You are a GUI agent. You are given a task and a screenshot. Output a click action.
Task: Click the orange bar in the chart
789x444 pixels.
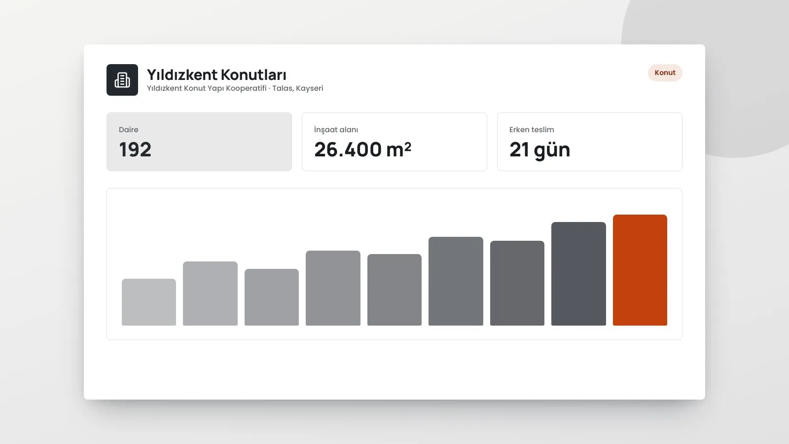[640, 270]
